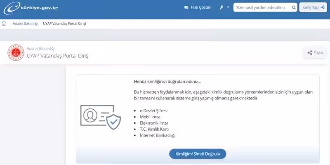Click the search magnifier icon
The image size is (330, 165).
coord(294,7)
